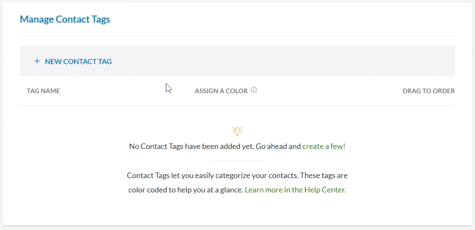
Task: Click the line beneath the column headers
Action: coord(237,106)
